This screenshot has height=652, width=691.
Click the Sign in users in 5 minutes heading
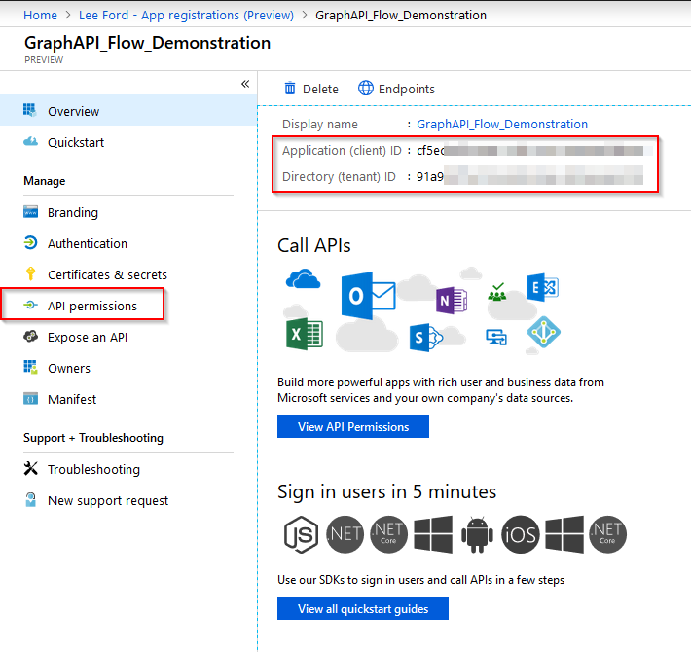pyautogui.click(x=386, y=491)
